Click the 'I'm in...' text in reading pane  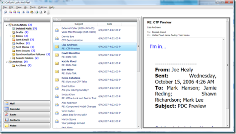(x=158, y=47)
